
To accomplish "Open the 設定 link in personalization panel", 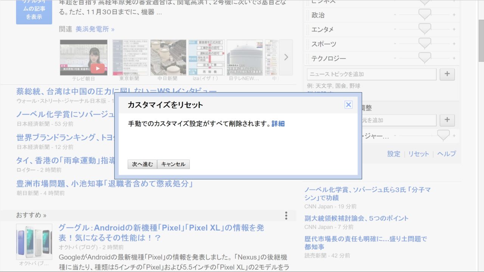I will (393, 154).
